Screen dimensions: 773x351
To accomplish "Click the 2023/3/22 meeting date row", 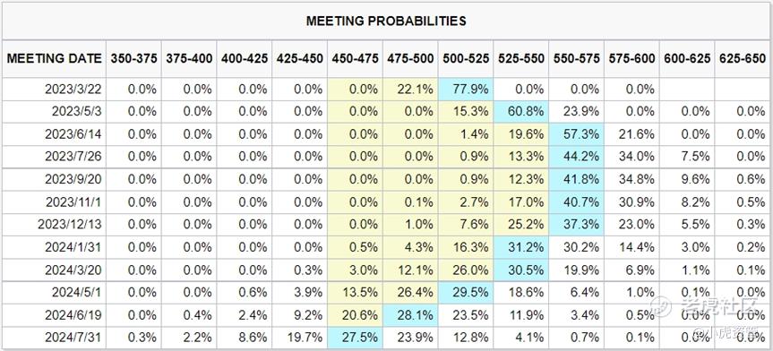I will pos(387,90).
